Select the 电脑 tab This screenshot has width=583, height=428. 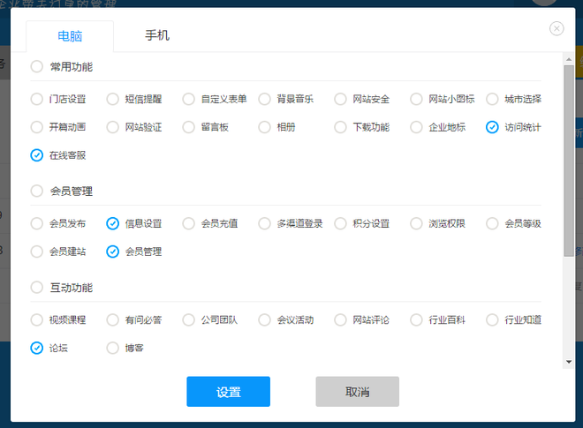(70, 36)
